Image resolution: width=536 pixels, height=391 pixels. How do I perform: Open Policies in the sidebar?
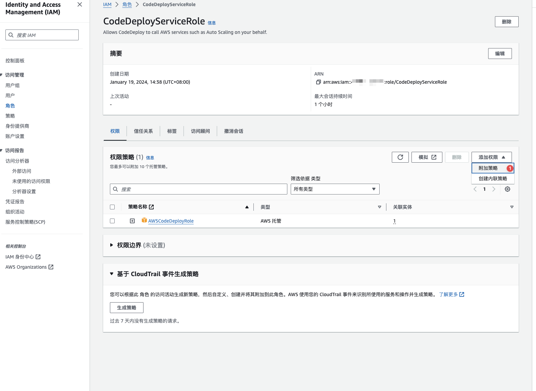click(10, 116)
